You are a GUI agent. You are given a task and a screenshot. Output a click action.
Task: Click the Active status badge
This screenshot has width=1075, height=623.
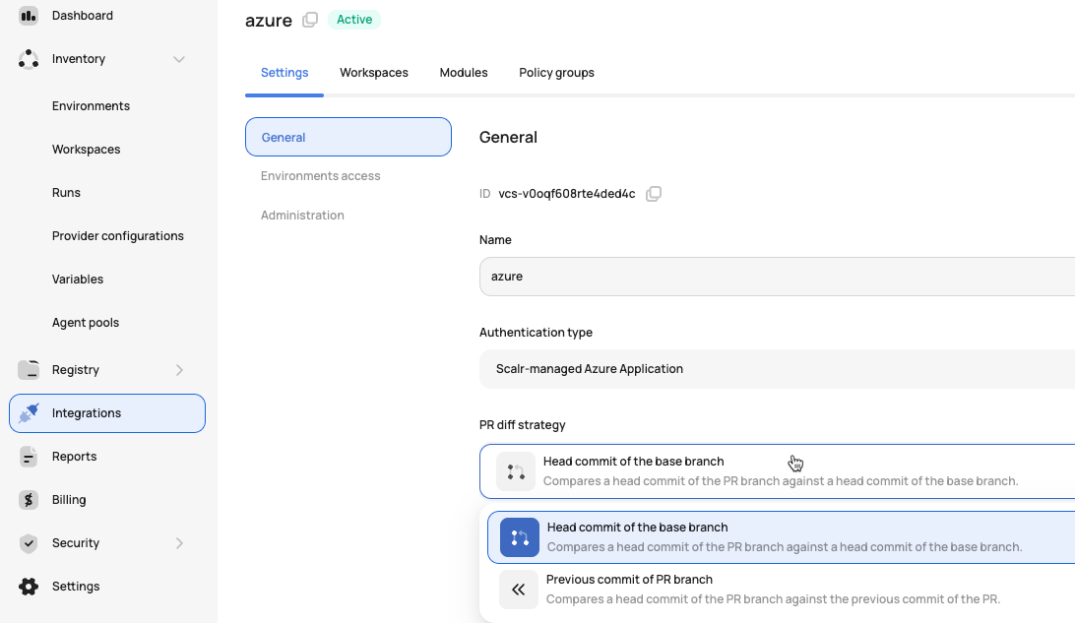[x=354, y=20]
